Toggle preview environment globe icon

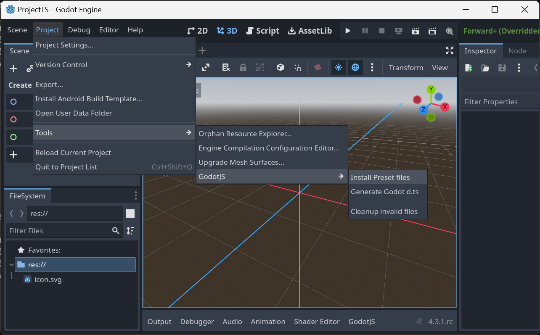(x=355, y=67)
